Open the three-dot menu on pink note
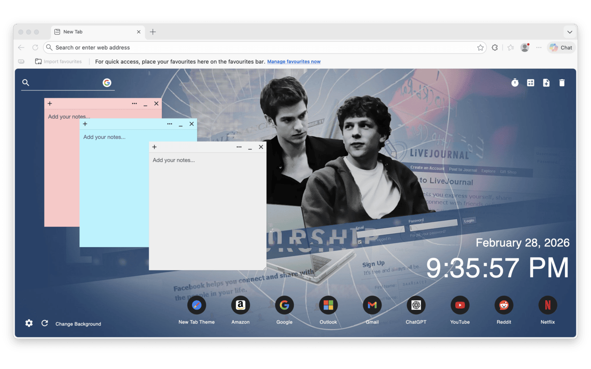The width and height of the screenshot is (591, 369). pyautogui.click(x=134, y=104)
